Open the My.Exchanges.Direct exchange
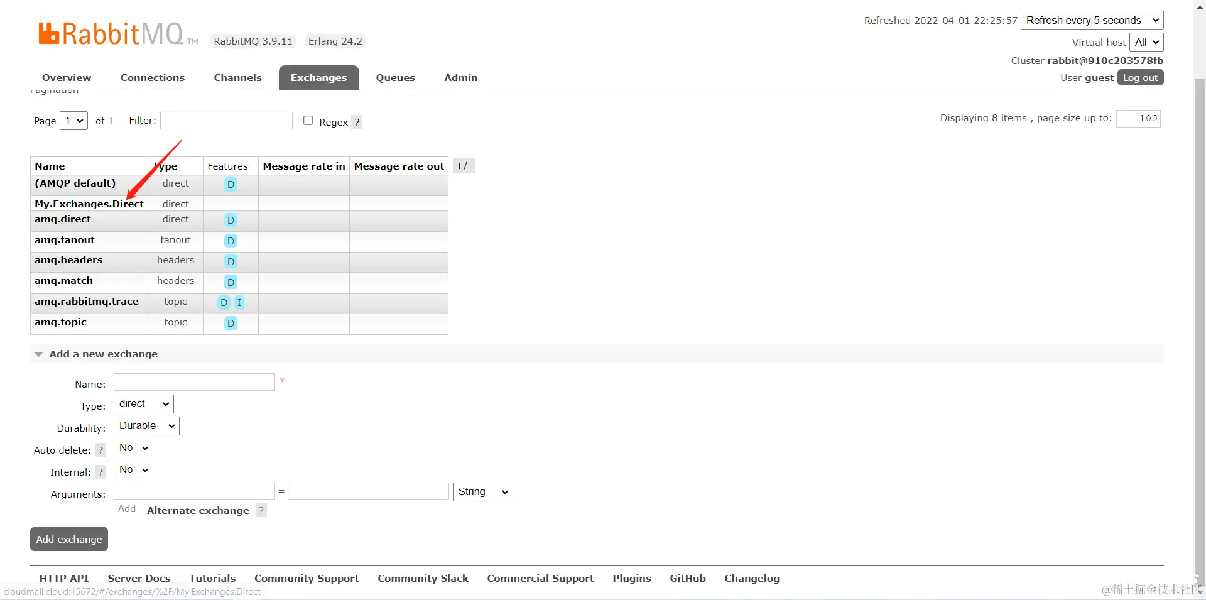Image resolution: width=1206 pixels, height=600 pixels. [x=89, y=204]
